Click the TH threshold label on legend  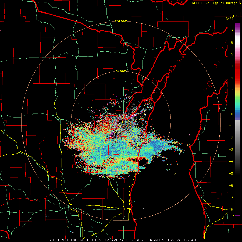pos(231,209)
